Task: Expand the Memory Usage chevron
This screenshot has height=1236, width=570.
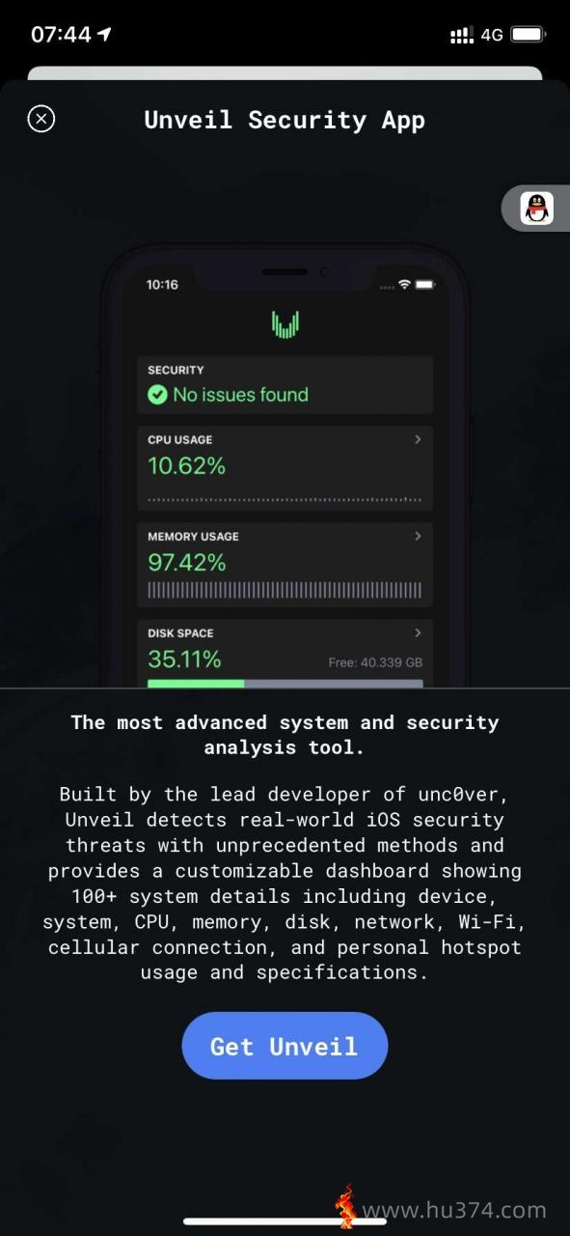Action: [418, 536]
